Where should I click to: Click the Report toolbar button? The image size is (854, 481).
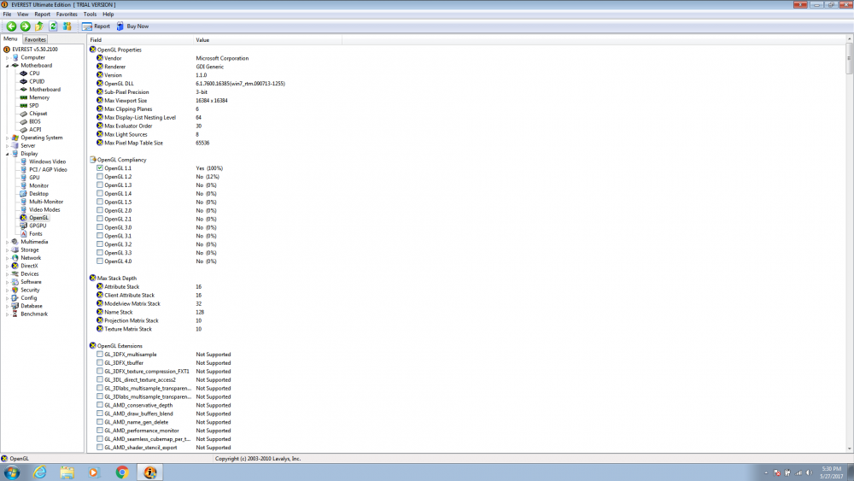click(96, 26)
